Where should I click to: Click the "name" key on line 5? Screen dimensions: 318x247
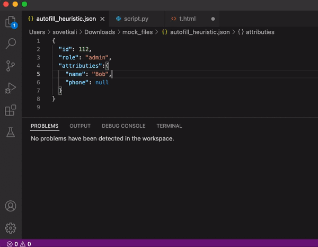pos(75,74)
